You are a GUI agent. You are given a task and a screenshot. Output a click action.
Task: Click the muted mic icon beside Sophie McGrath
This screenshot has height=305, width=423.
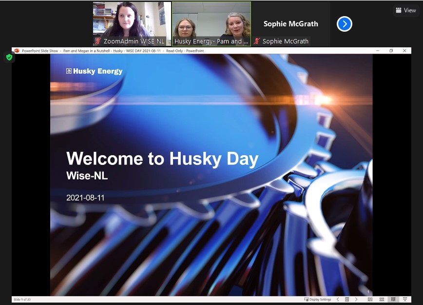tap(257, 41)
